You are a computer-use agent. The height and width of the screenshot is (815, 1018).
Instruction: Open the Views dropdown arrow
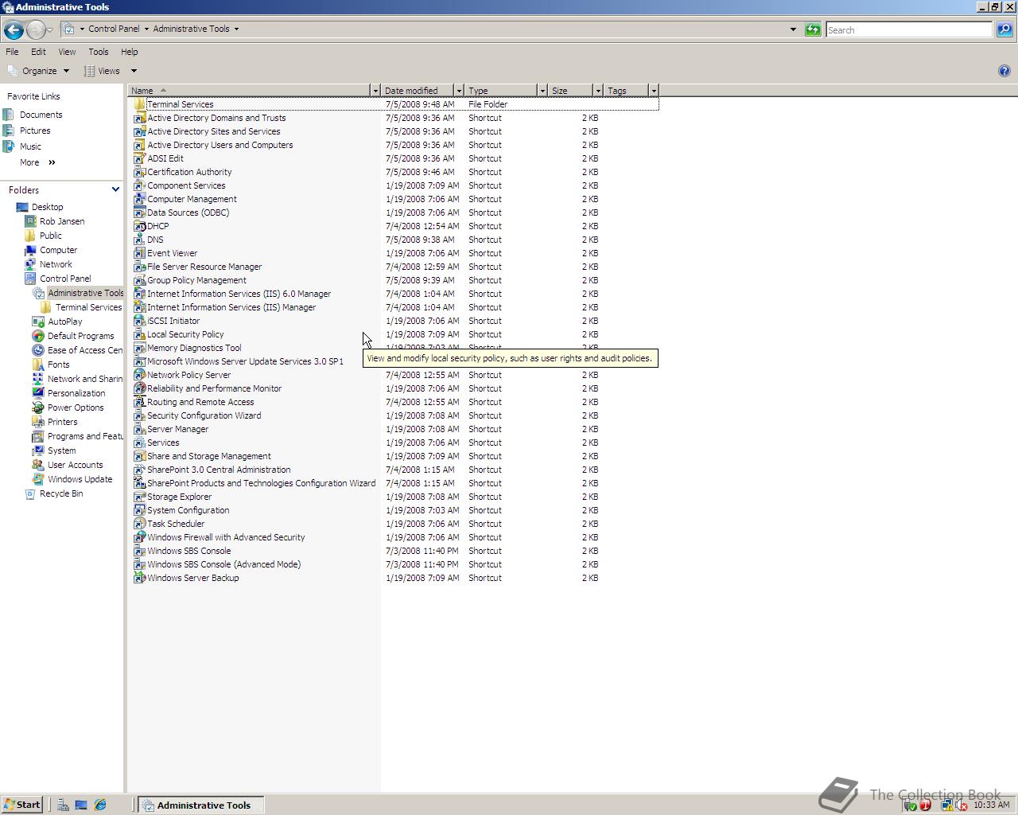point(134,71)
